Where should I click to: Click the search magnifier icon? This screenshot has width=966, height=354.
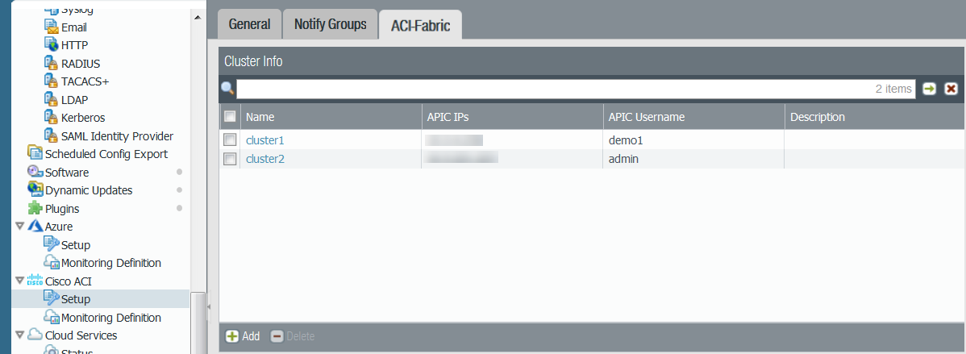pos(227,89)
